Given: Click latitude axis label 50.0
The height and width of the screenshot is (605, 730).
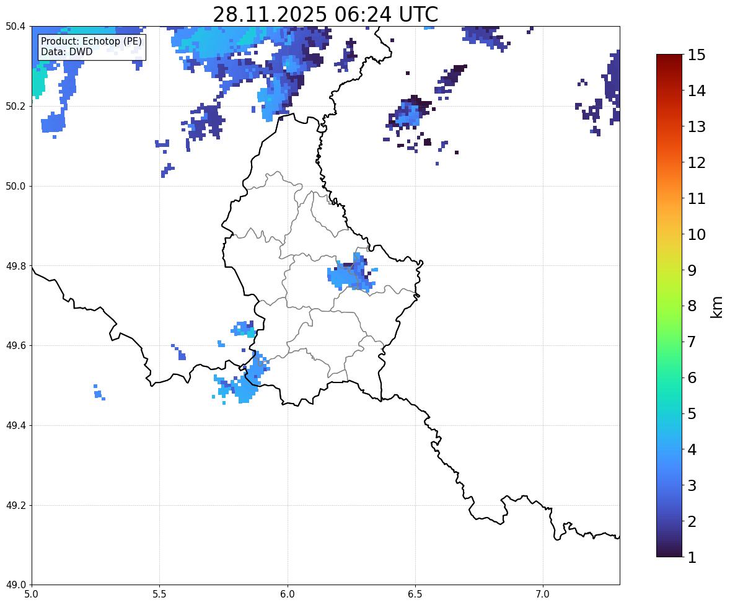Looking at the screenshot, I should [16, 187].
